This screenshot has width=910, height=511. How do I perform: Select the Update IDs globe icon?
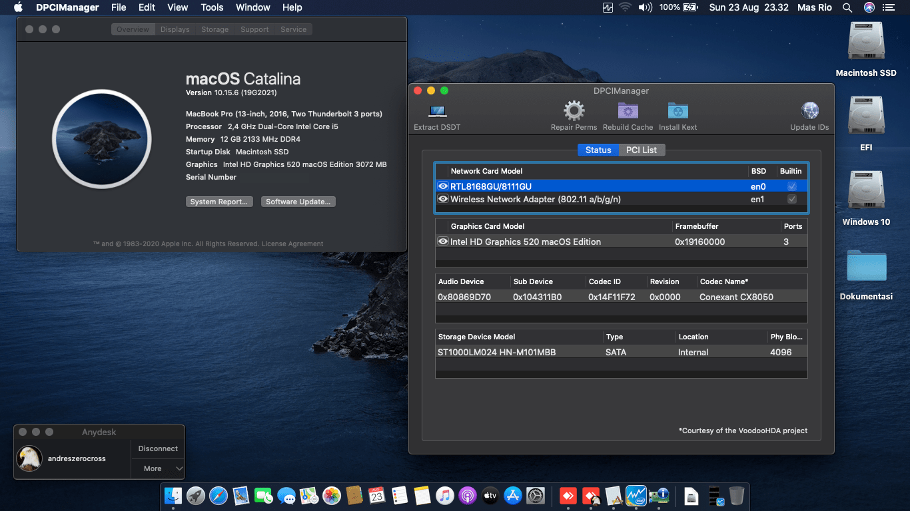point(809,110)
